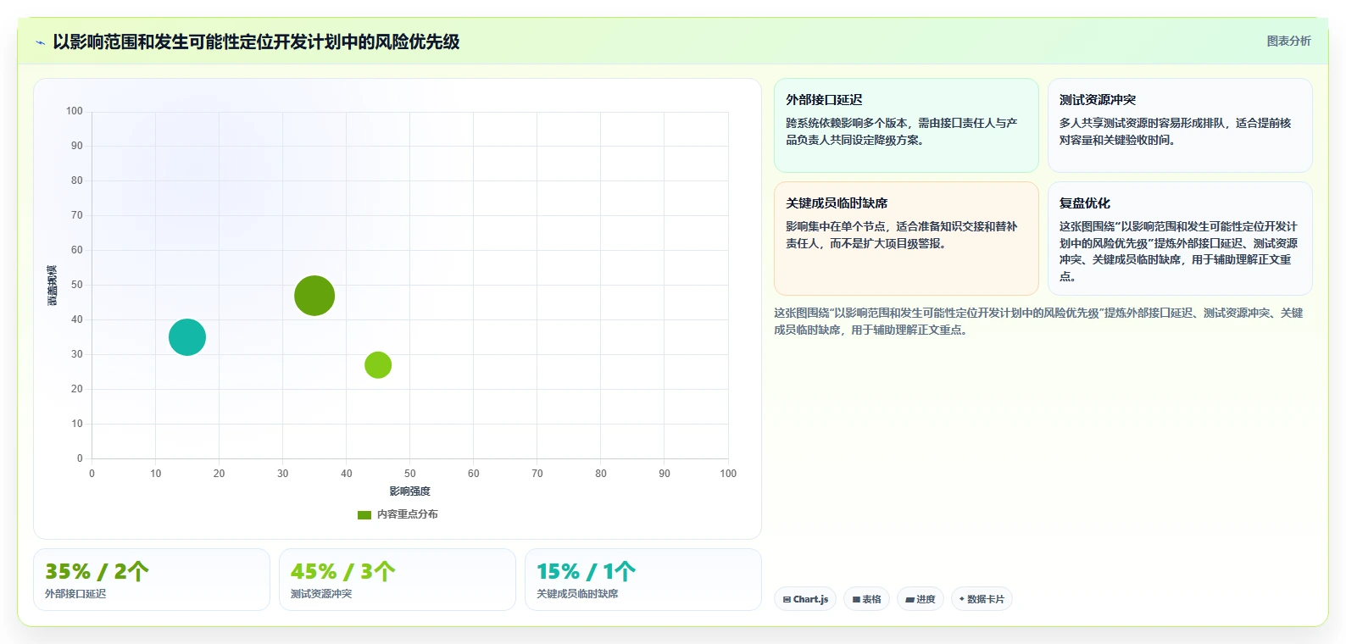Viewport: 1346px width, 644px height.
Task: Select the Chart.js tag chip
Action: 805,599
